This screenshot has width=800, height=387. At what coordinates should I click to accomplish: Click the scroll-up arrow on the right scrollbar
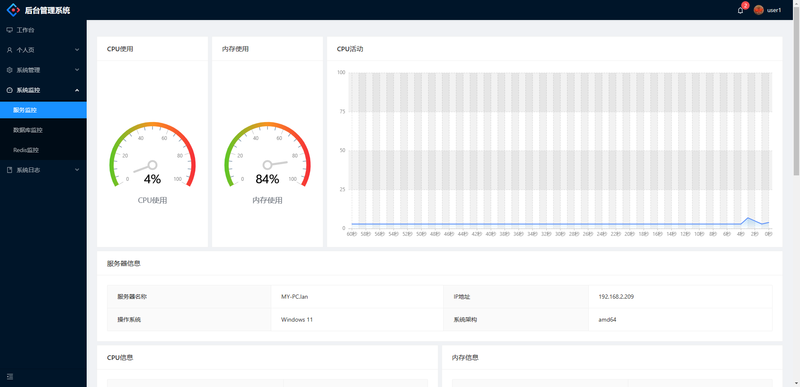[x=796, y=3]
